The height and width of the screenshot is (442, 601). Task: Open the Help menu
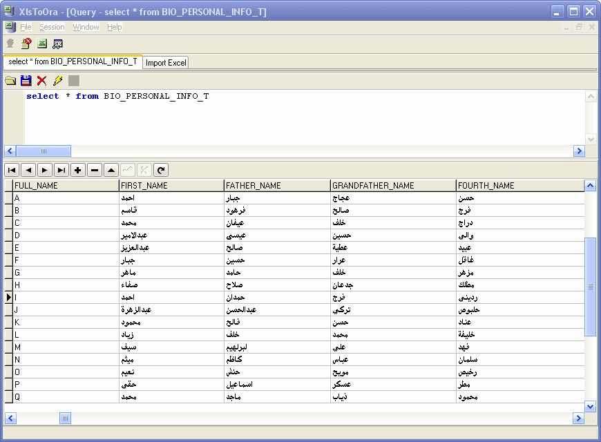114,27
